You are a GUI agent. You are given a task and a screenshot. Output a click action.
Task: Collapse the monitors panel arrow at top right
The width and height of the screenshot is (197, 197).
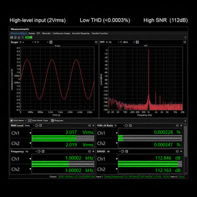click(185, 37)
